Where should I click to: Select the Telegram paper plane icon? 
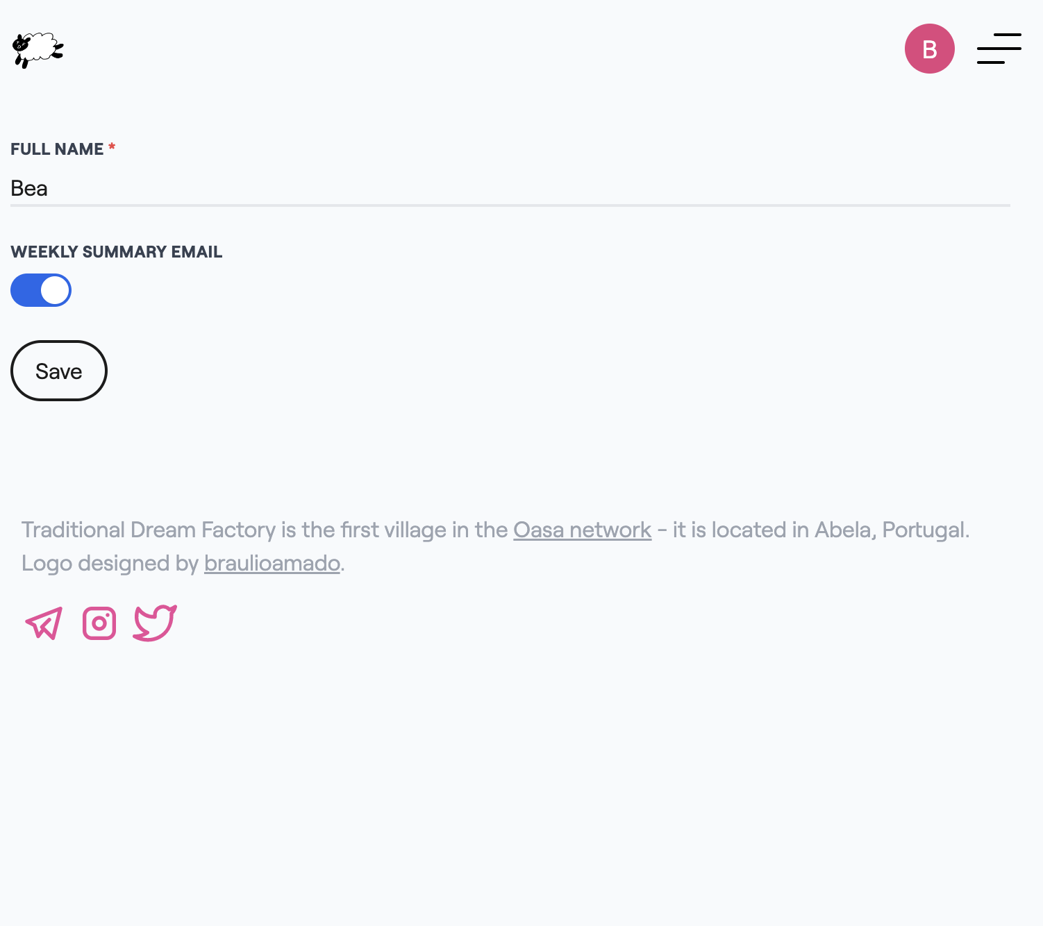44,623
